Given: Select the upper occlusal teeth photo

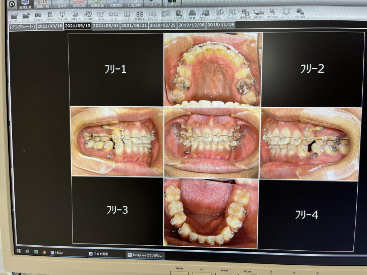Looking at the screenshot, I should pos(213,69).
